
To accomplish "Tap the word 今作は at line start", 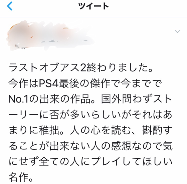I will coord(23,83).
